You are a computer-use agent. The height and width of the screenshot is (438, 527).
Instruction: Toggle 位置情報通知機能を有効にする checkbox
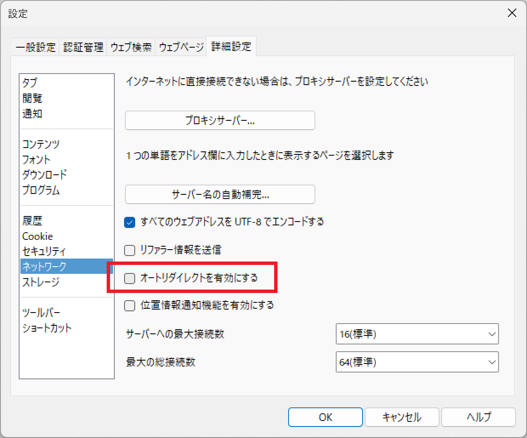pyautogui.click(x=130, y=305)
